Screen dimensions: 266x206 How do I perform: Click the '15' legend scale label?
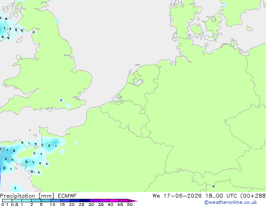62,204
